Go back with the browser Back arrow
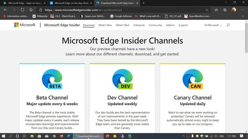The width and height of the screenshot is (248, 139). [5, 10]
